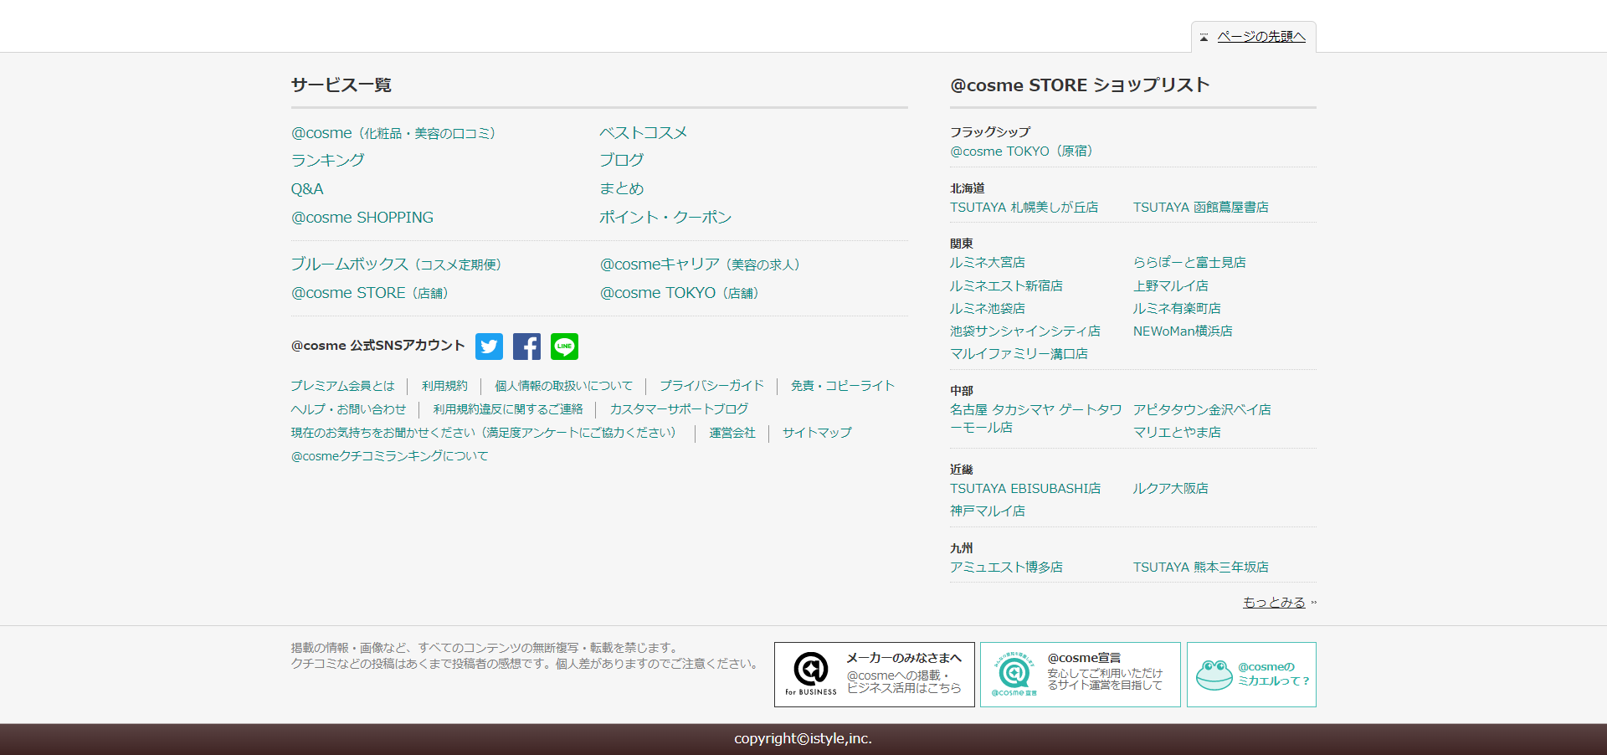This screenshot has width=1607, height=755.
Task: Select マリエとやま店 shop
Action: [x=1177, y=433]
